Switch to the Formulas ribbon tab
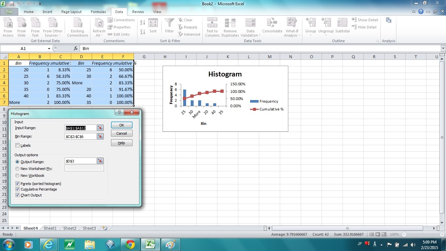The image size is (446, 251). (x=98, y=12)
